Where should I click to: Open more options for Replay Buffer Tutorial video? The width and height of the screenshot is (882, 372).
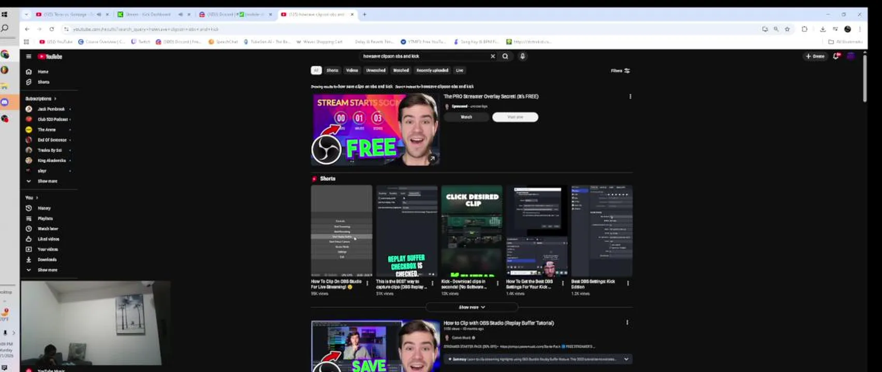[x=627, y=322]
